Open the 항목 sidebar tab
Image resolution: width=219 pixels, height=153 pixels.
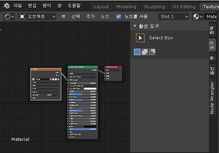212,30
